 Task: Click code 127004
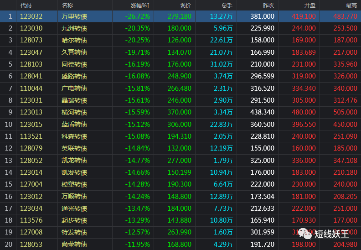click(x=31, y=184)
